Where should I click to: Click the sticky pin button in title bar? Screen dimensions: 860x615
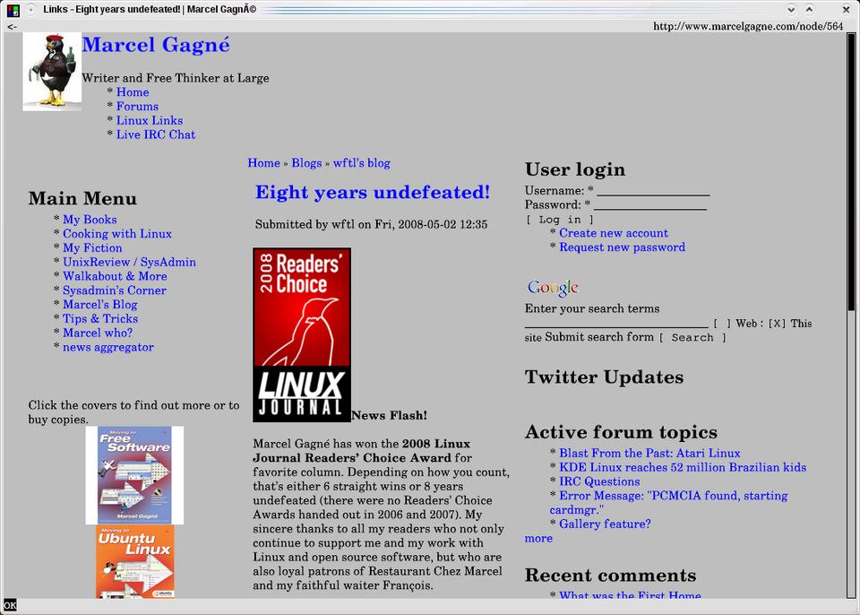tap(30, 10)
